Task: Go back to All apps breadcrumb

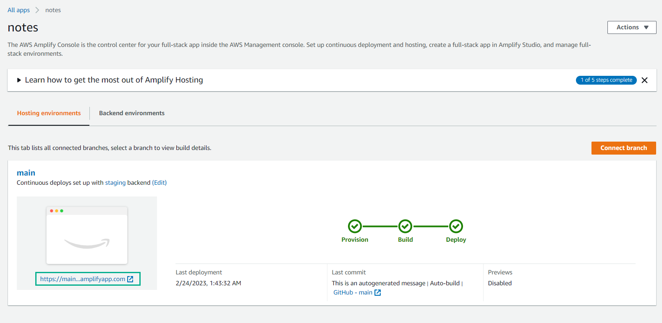Action: click(x=18, y=10)
